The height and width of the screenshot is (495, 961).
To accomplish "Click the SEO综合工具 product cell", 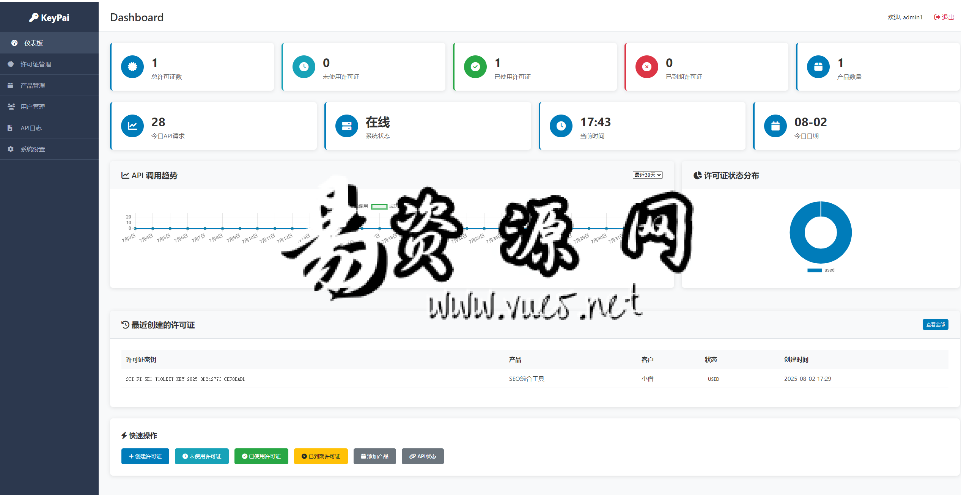I will [x=527, y=379].
